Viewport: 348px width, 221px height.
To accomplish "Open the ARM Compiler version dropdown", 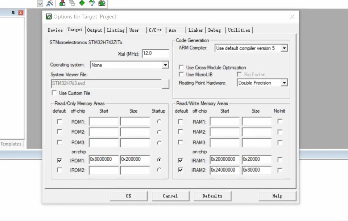I will [x=284, y=48].
